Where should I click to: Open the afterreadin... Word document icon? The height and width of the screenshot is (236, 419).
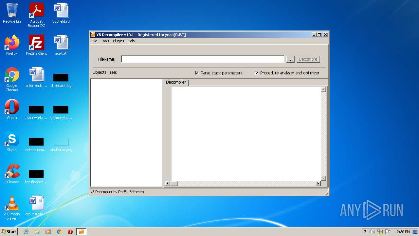[36, 77]
